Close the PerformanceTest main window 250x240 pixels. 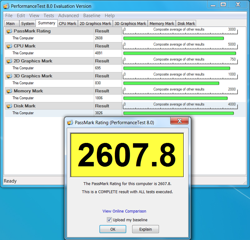pos(238,5)
